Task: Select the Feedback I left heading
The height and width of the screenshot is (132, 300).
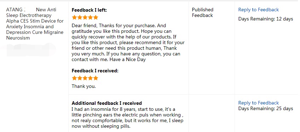Action: (x=90, y=10)
